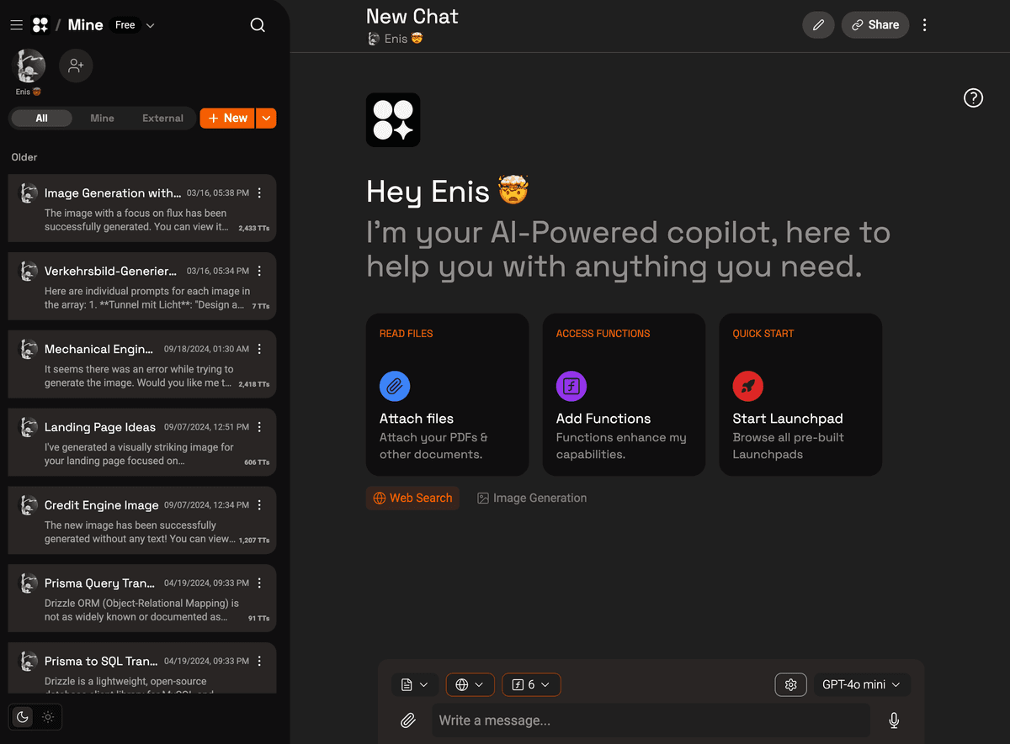This screenshot has height=744, width=1010.
Task: Switch to light mode with the sun toggle
Action: (x=48, y=717)
